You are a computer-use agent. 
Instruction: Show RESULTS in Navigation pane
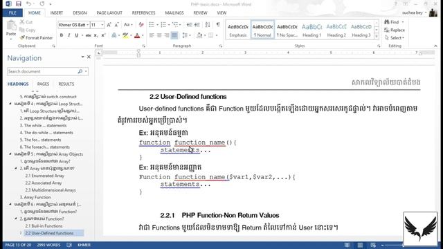(x=66, y=84)
